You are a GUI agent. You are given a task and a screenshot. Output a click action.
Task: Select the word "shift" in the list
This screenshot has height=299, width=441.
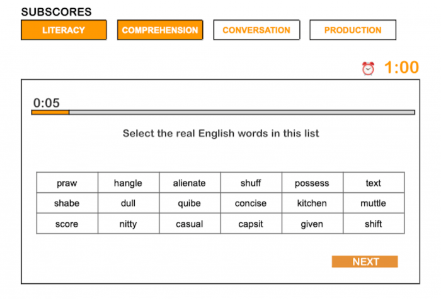pos(374,224)
